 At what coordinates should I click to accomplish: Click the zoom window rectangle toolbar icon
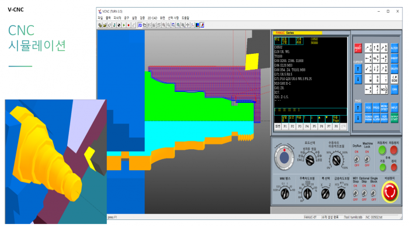173,25
